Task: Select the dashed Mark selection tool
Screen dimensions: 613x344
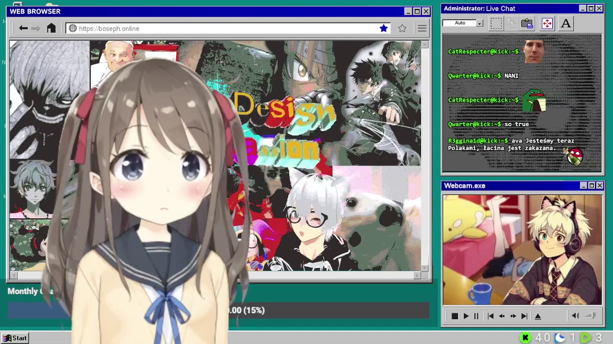Action: [496, 23]
